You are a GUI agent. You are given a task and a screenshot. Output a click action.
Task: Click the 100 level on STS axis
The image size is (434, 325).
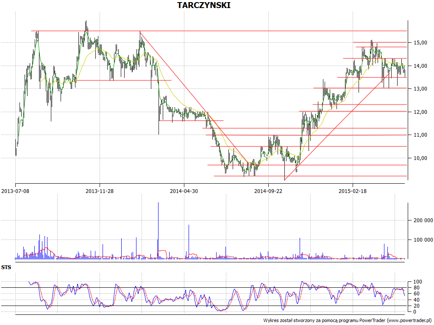point(417,282)
